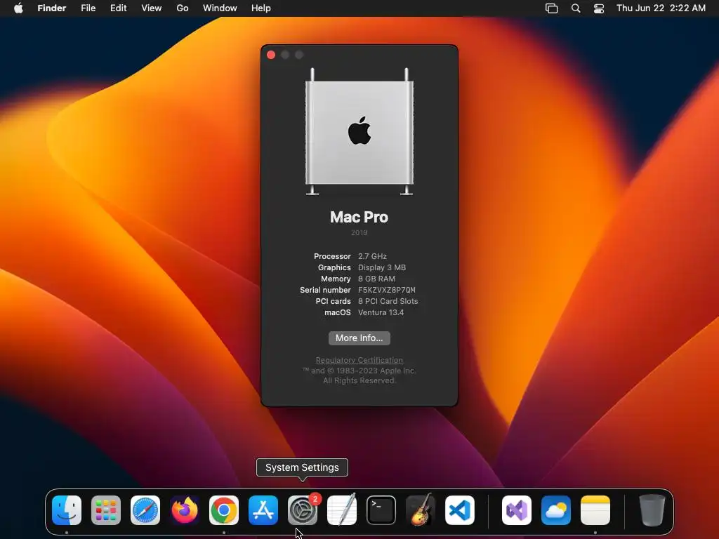Open the File menu
Screen dimensions: 719x539
88,8
